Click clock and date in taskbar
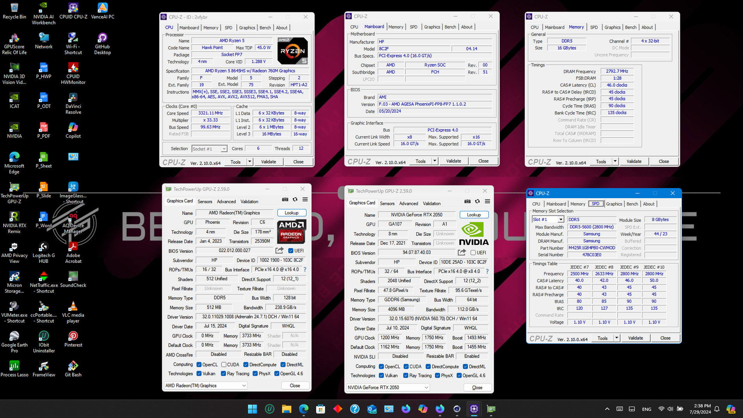The width and height of the screenshot is (743, 418). (x=700, y=409)
